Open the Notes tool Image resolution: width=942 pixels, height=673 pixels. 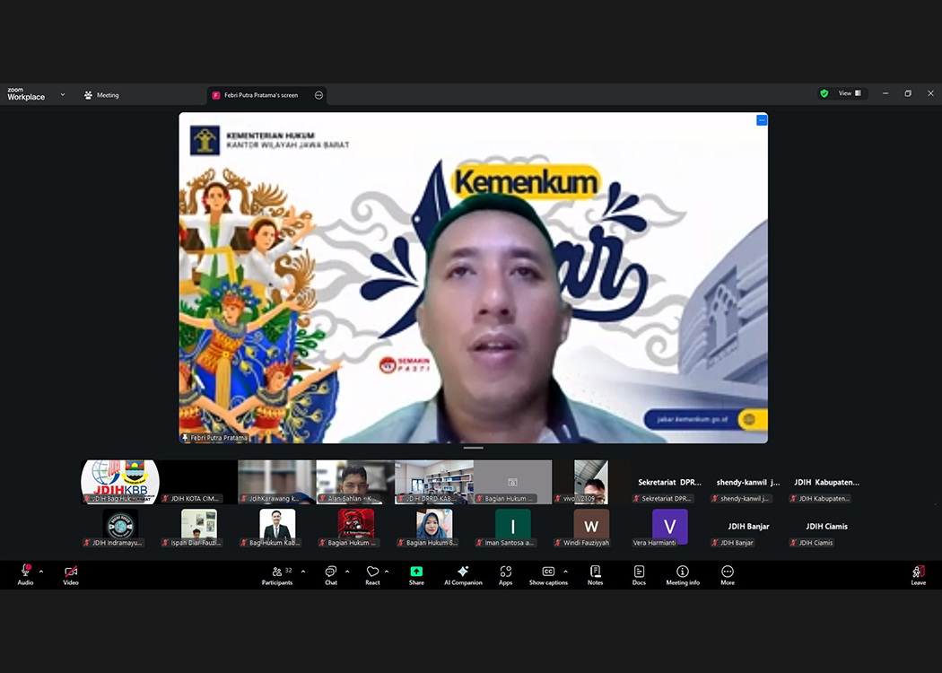[x=595, y=573]
